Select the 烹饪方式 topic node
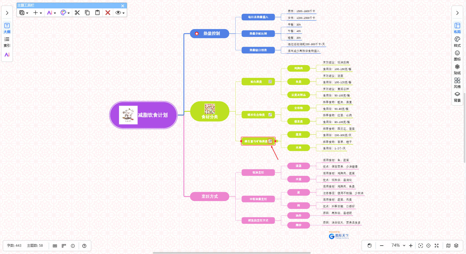This screenshot has width=466, height=254. tap(209, 197)
